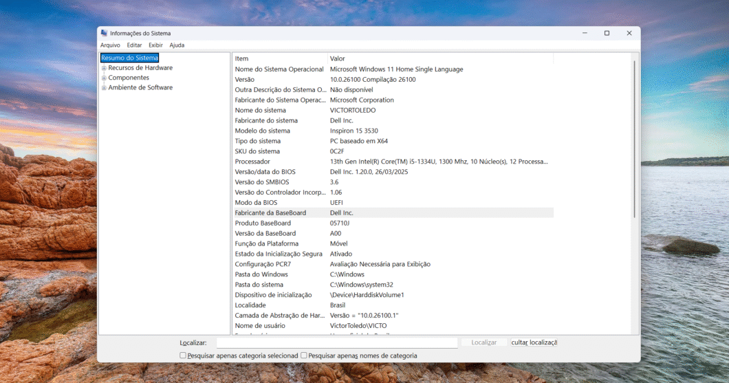Image resolution: width=729 pixels, height=383 pixels.
Task: Expand the Recursos de Hardware node
Action: (104, 68)
